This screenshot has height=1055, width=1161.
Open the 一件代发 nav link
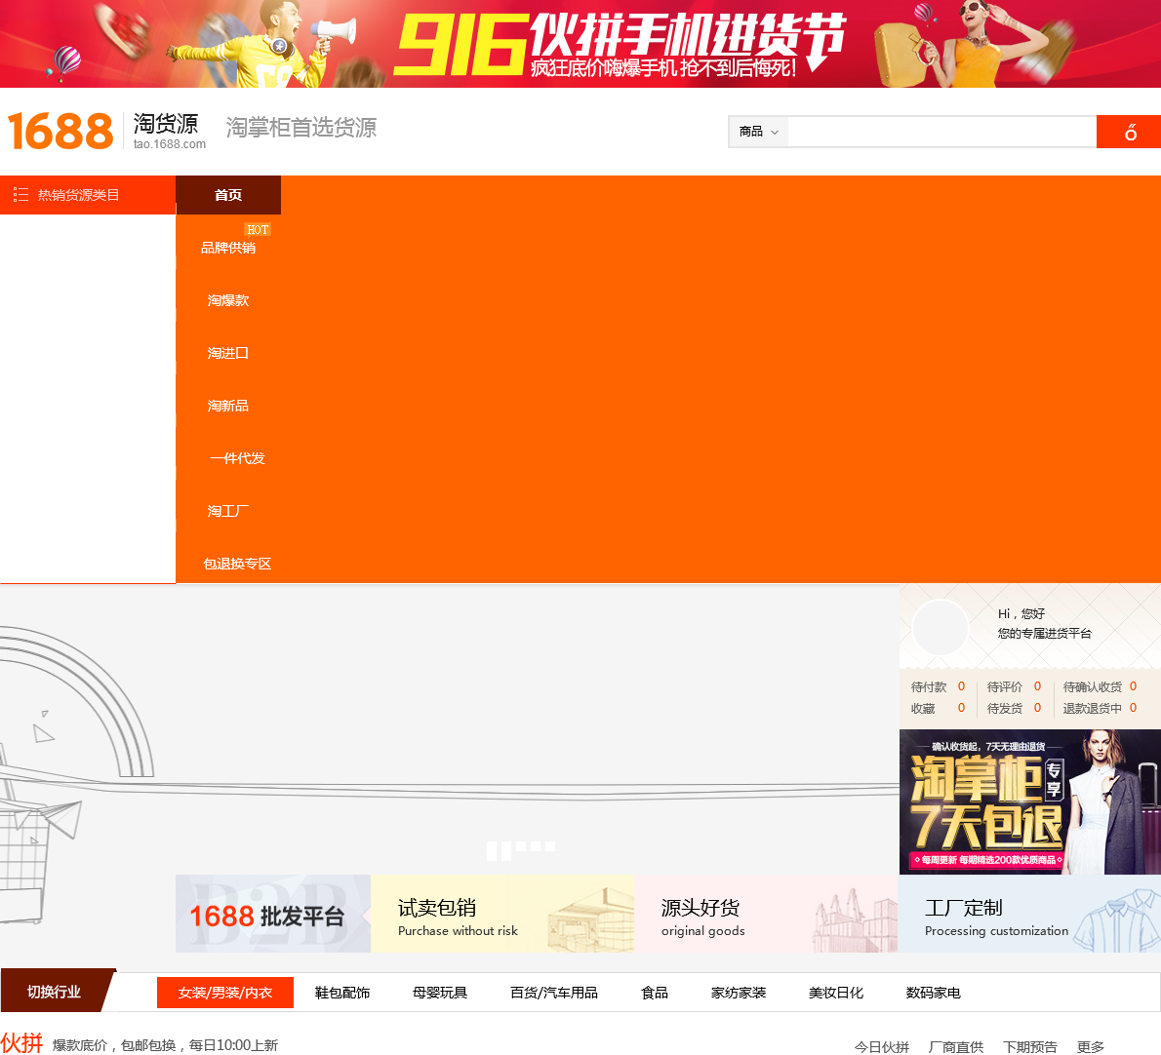coord(237,458)
